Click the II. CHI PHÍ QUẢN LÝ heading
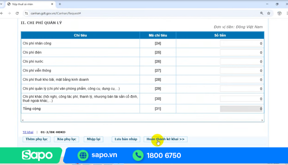The height and width of the screenshot is (165, 288). point(42,23)
